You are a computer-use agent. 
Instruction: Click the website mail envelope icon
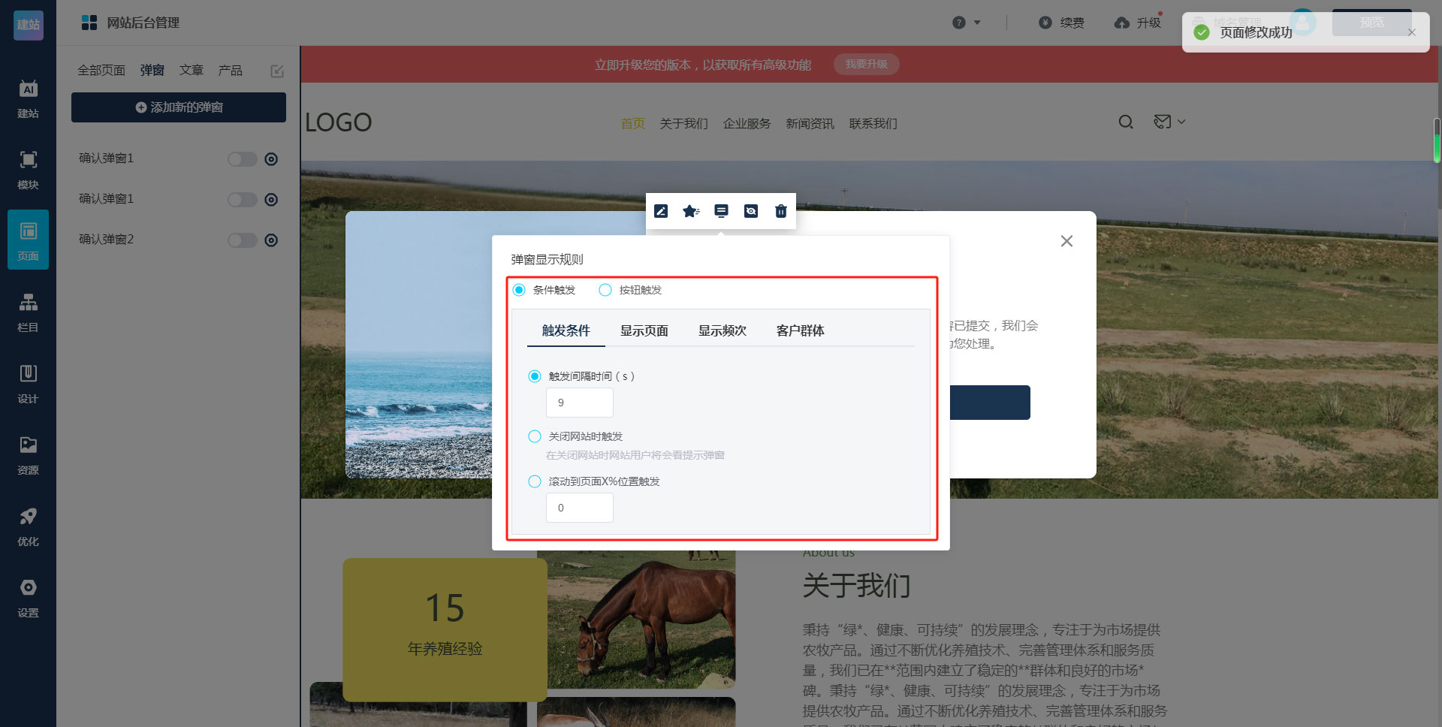1162,122
